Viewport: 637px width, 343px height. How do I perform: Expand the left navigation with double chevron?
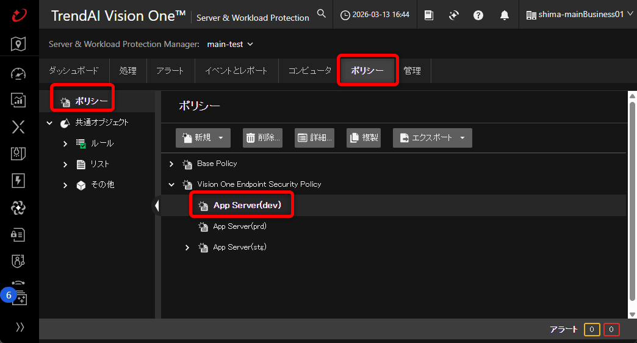[x=20, y=327]
